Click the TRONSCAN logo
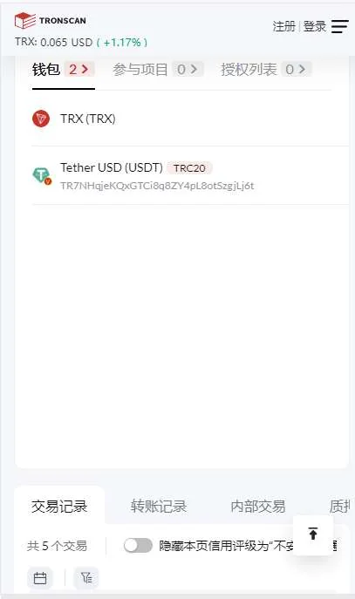 (50, 21)
